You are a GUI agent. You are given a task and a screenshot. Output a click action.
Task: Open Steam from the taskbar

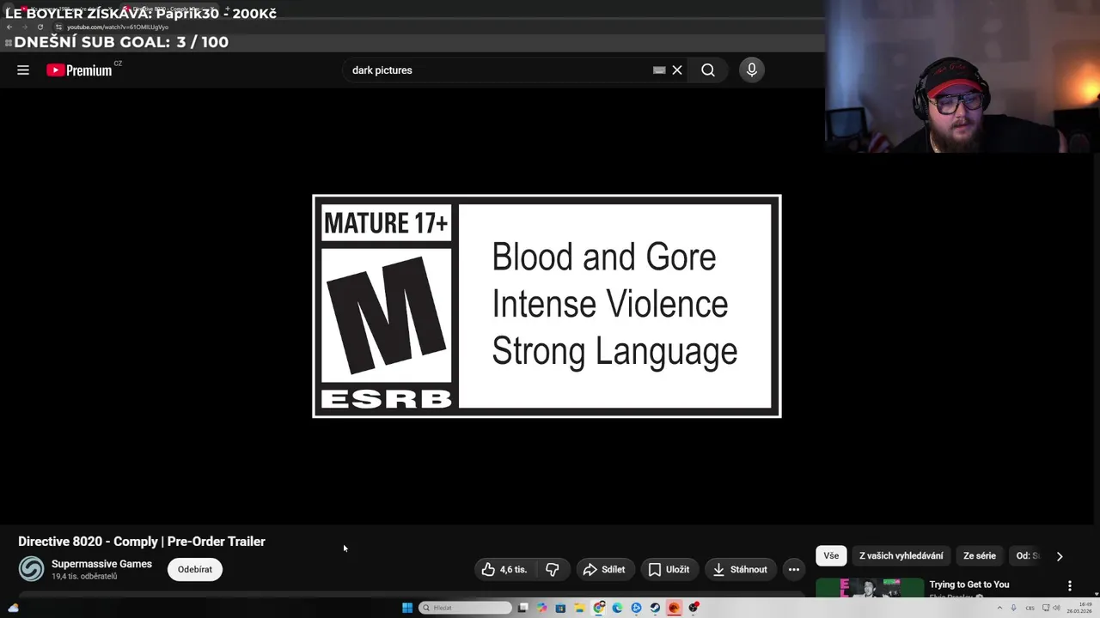655,608
